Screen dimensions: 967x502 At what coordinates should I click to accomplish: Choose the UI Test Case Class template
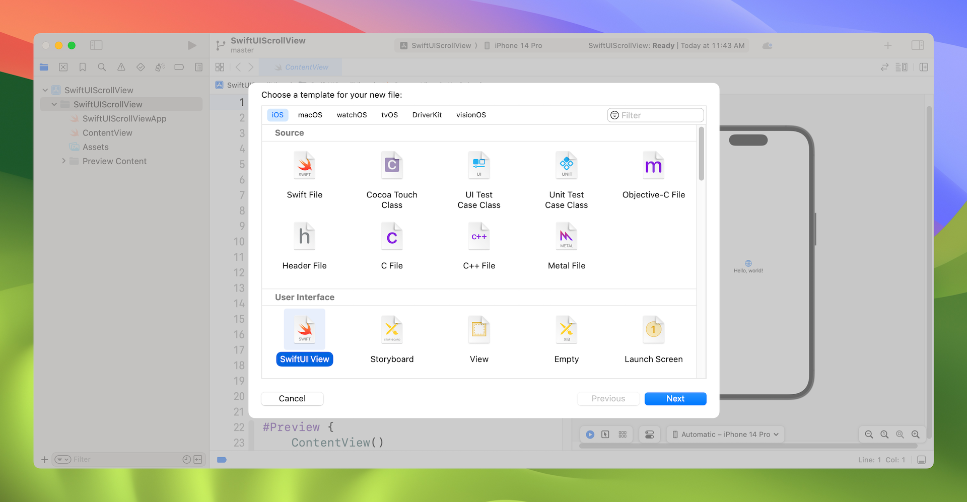coord(479,180)
